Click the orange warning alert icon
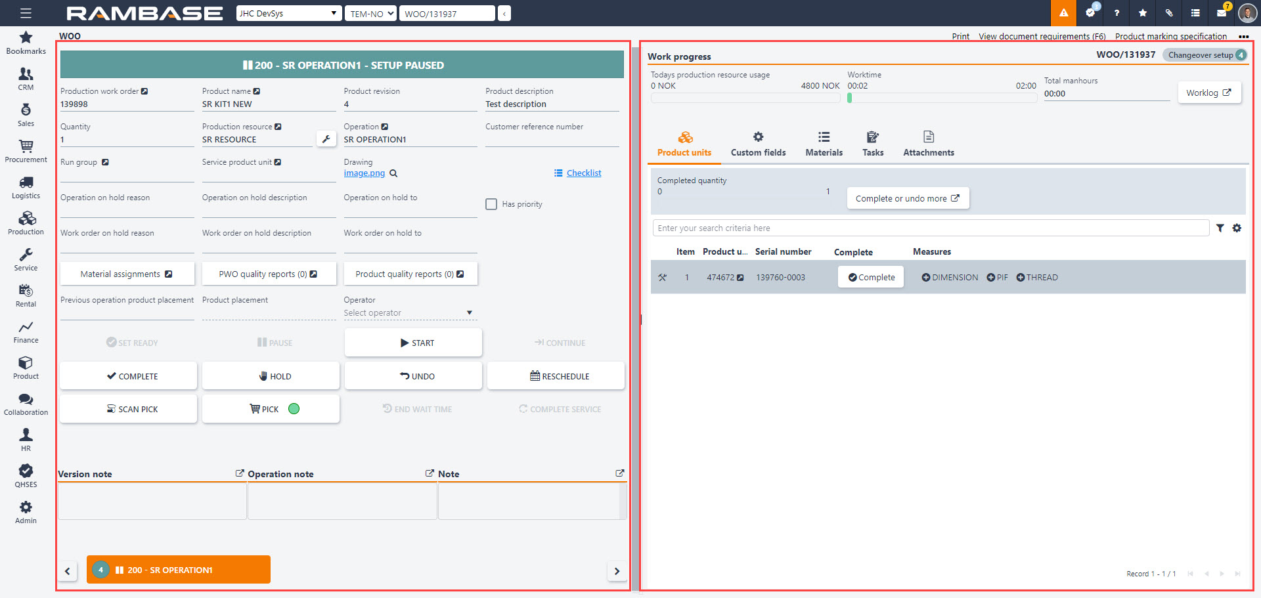1261x598 pixels. pos(1063,13)
